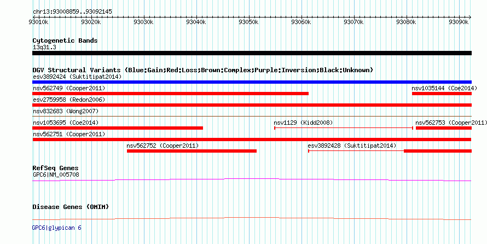Click the nsv562751 (Cooper2011) full-width bar
This screenshot has height=244, width=487.
[x=252, y=140]
